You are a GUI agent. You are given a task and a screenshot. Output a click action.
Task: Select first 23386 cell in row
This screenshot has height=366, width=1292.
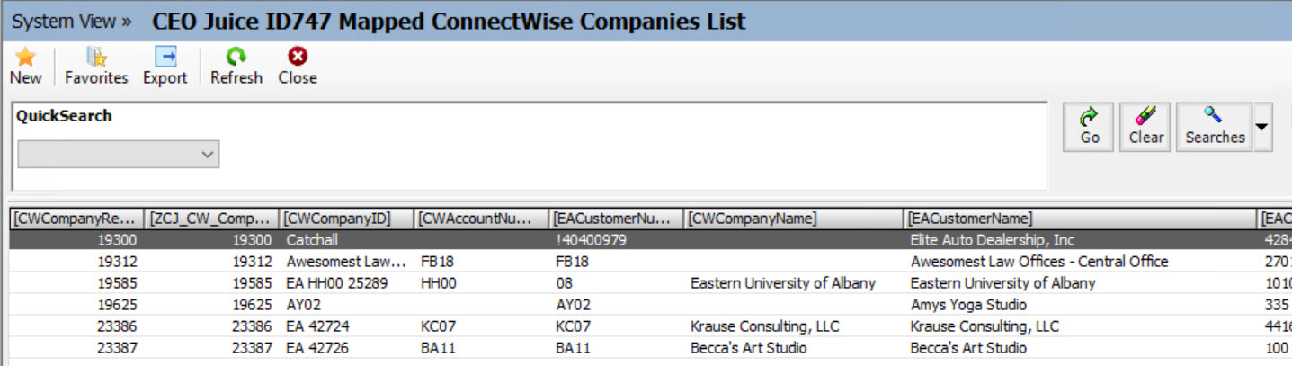point(76,326)
